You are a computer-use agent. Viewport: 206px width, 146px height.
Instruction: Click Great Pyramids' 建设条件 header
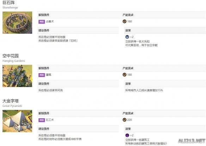[44, 129]
